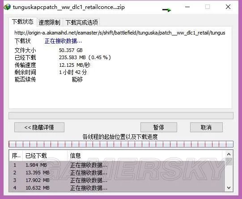Viewport: 242px width, 199px height.
Task: Click the 能否续传 label
Action: pyautogui.click(x=25, y=79)
